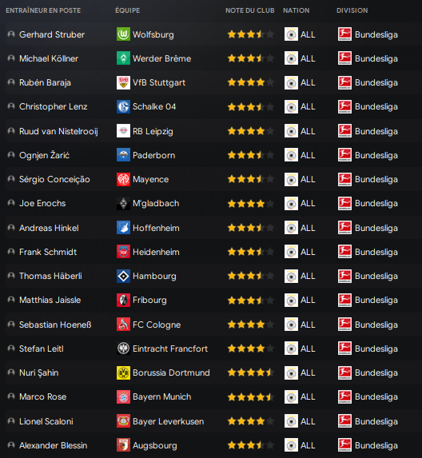Click the Eintracht Francfort eagle logo
The width and height of the screenshot is (422, 458).
(123, 348)
